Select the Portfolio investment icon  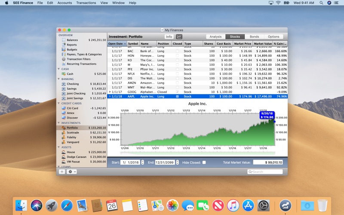coord(64,128)
